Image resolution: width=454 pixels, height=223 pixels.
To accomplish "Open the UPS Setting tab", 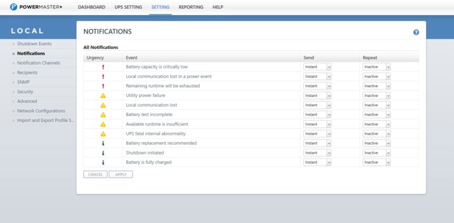I will pyautogui.click(x=128, y=7).
